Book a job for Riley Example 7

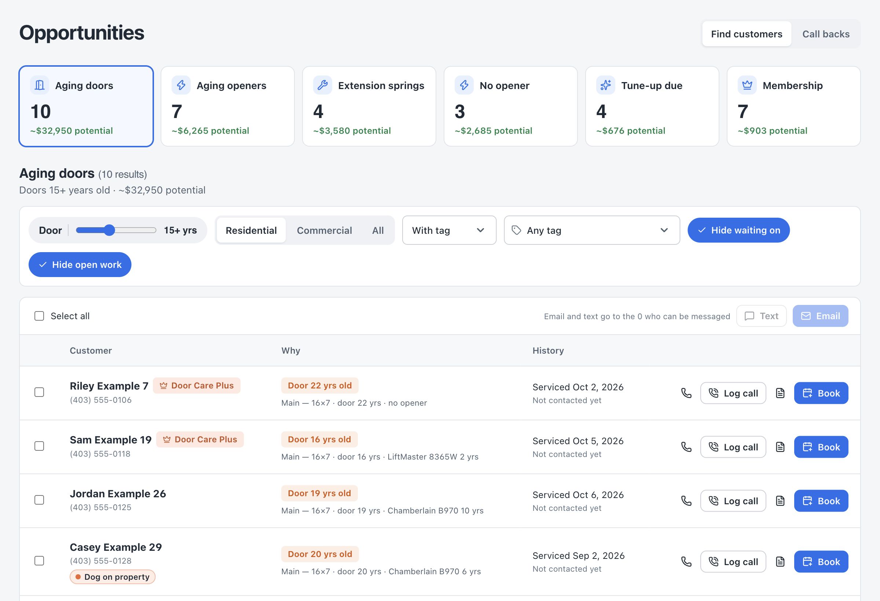tap(821, 393)
